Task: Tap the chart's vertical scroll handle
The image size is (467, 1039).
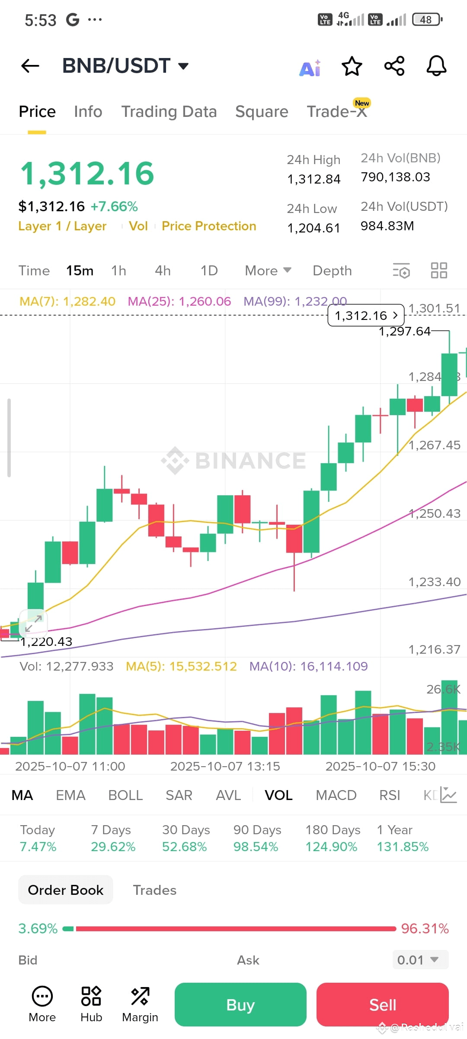Action: [9, 438]
